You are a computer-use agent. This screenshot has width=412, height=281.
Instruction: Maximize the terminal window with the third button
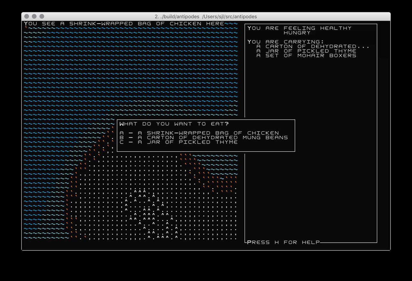pyautogui.click(x=42, y=16)
